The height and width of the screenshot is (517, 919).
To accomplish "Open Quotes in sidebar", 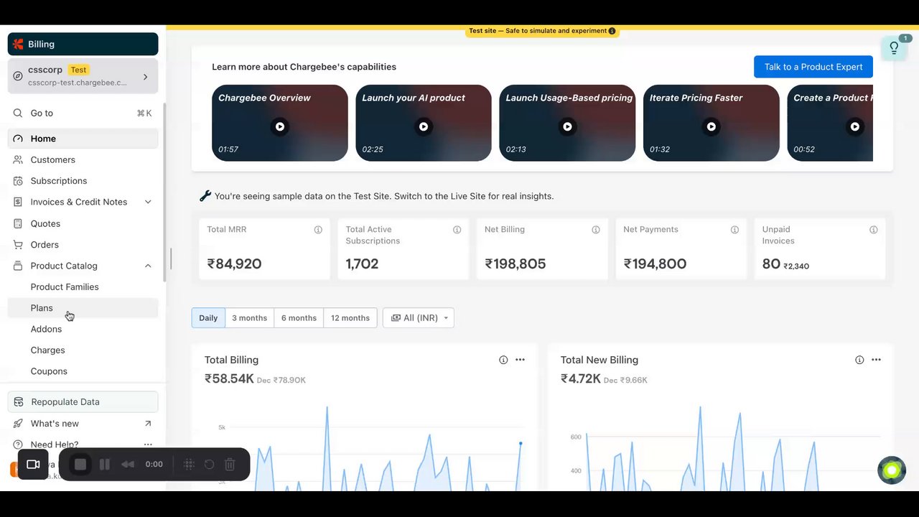I will 83,223.
